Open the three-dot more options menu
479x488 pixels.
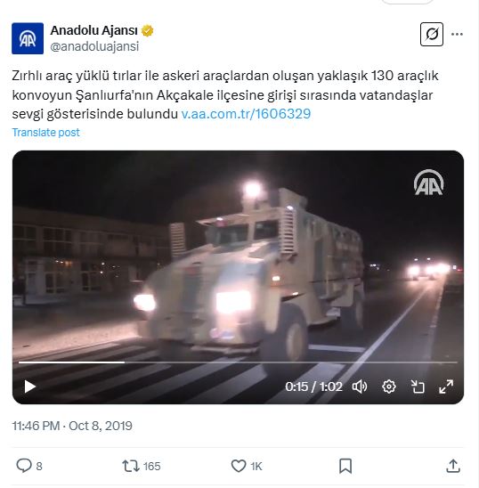(457, 34)
